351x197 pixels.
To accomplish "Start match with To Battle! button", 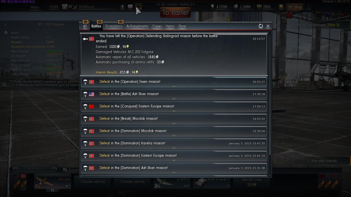I will tap(175, 13).
